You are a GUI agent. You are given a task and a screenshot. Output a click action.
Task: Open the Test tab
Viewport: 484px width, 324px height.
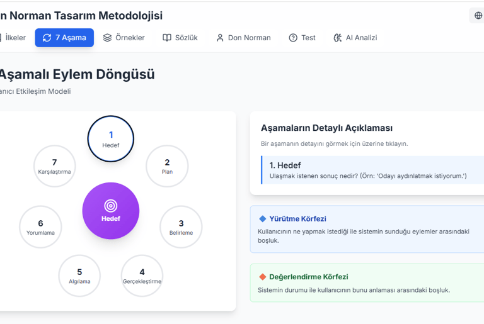click(302, 38)
